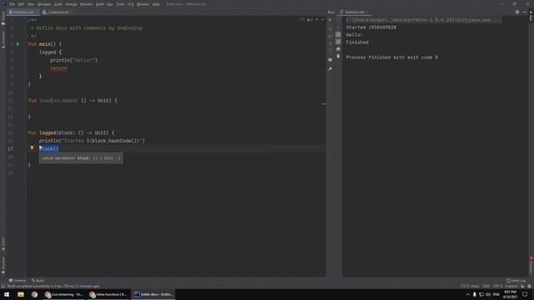The height and width of the screenshot is (300, 534).
Task: Open the Edit menu
Action: pyautogui.click(x=21, y=4)
